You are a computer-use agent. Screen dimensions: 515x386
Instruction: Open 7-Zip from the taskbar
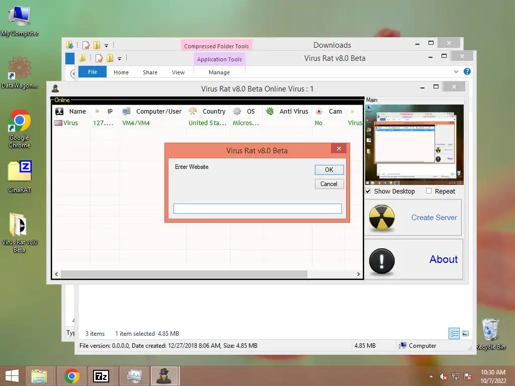(x=102, y=376)
